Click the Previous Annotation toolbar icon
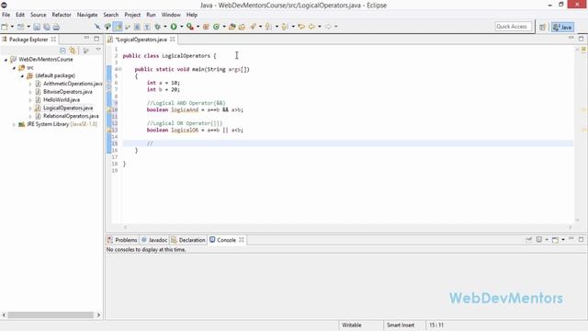This screenshot has width=588, height=331. click(285, 27)
